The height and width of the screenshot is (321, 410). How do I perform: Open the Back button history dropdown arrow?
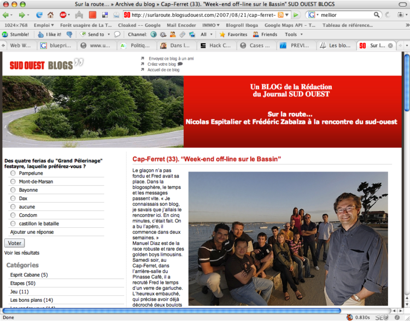coord(11,15)
